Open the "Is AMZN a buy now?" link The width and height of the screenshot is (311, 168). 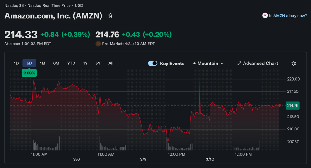[x=288, y=15]
